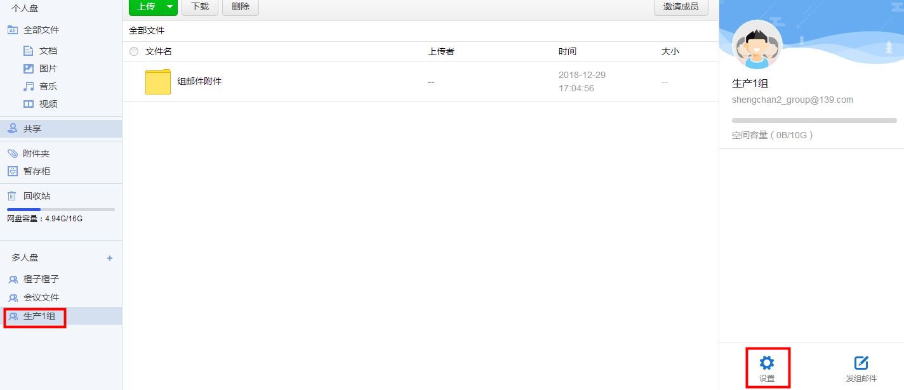Sort files by 时间 column

[x=567, y=51]
